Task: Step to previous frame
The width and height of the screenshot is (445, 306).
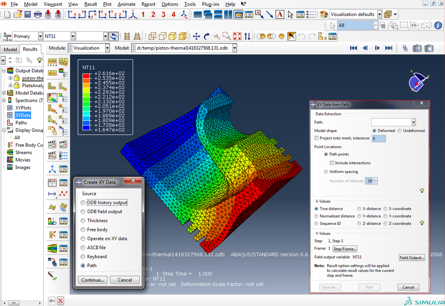Action: 365,48
